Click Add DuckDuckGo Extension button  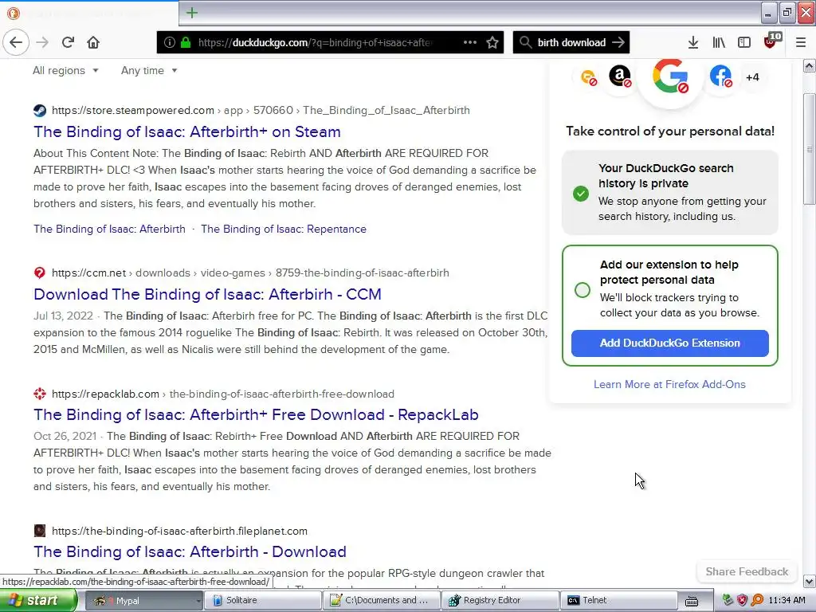(x=669, y=343)
